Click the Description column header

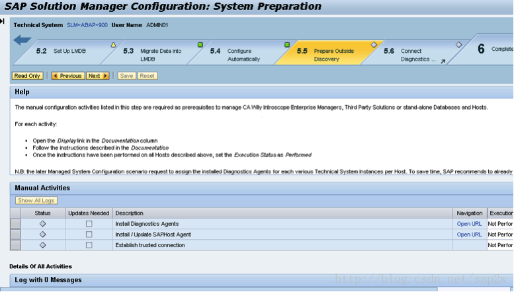(x=282, y=213)
